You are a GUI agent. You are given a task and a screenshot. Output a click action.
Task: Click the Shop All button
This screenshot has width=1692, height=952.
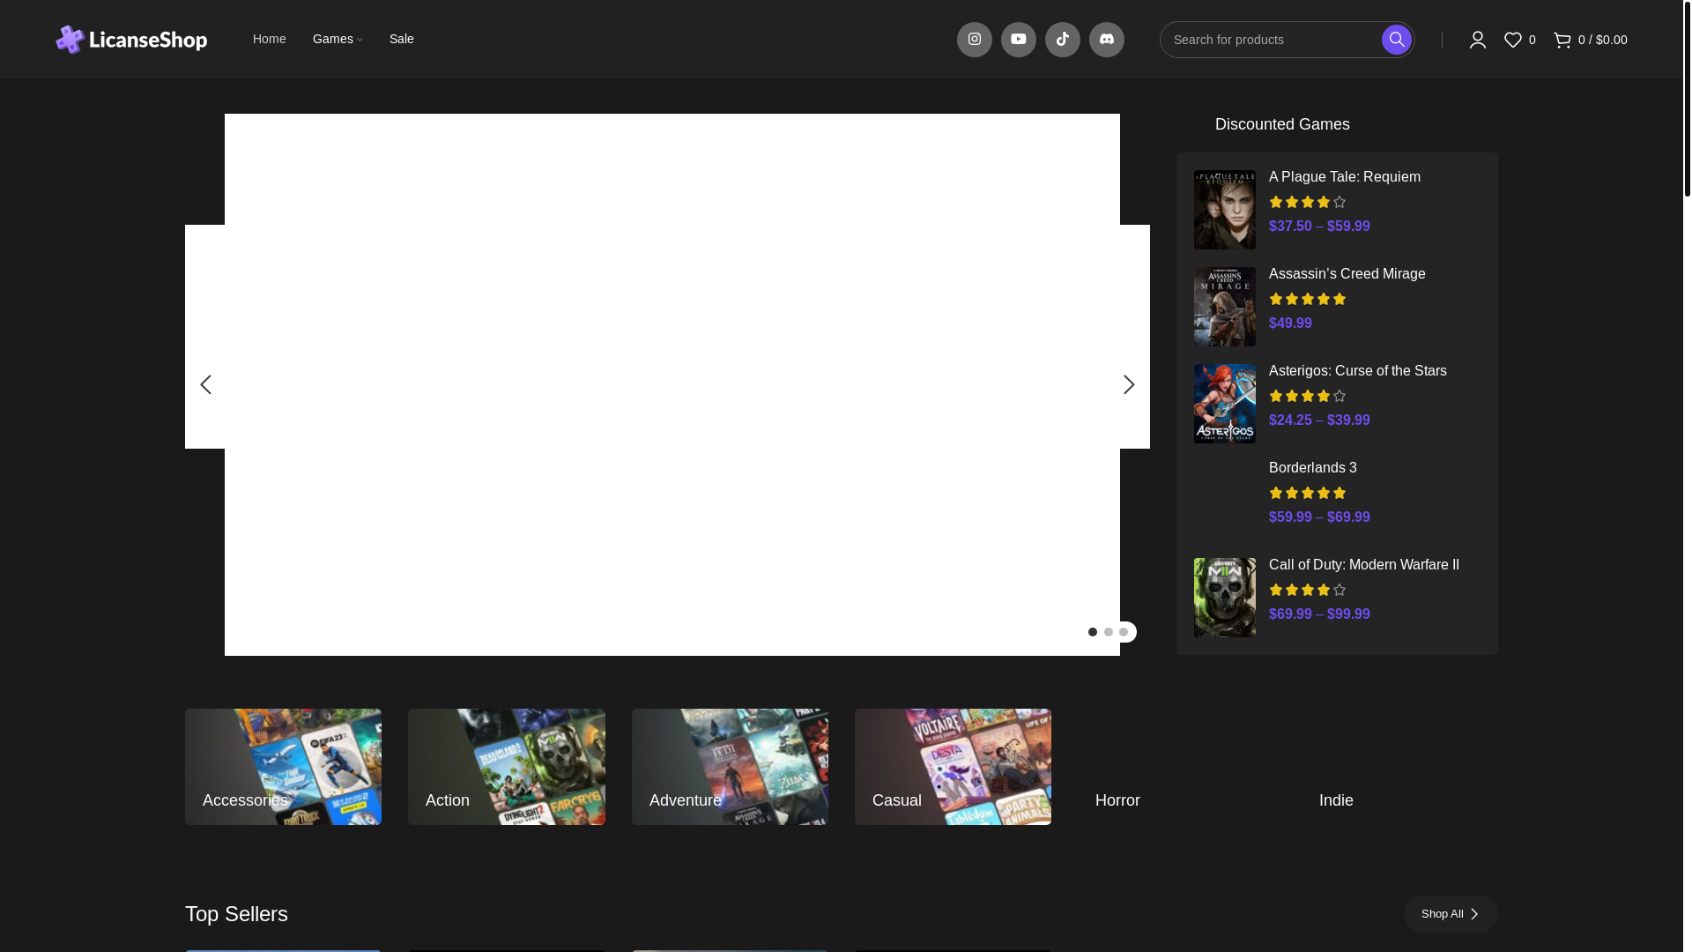click(1450, 914)
